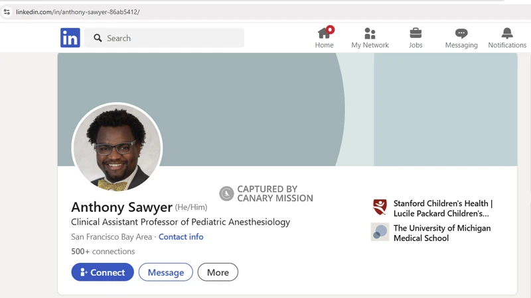This screenshot has height=298, width=531.
Task: Open Stanford Children's Health company link
Action: (443, 209)
